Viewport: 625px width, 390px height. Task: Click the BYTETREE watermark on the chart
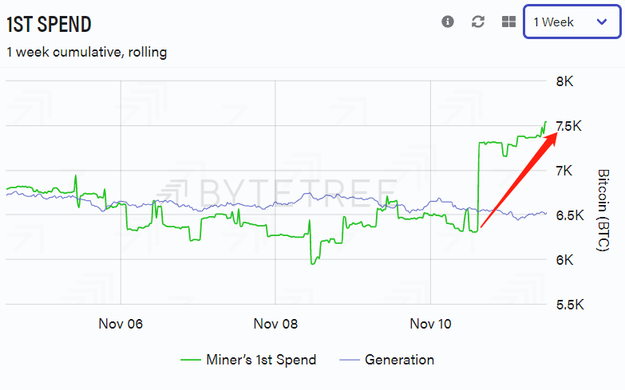tap(278, 194)
